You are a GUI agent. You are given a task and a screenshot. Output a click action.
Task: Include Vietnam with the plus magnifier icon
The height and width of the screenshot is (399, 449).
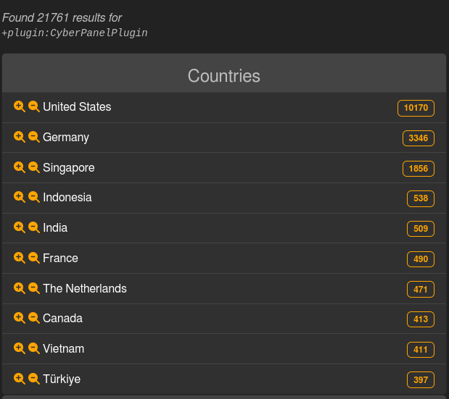coord(20,348)
